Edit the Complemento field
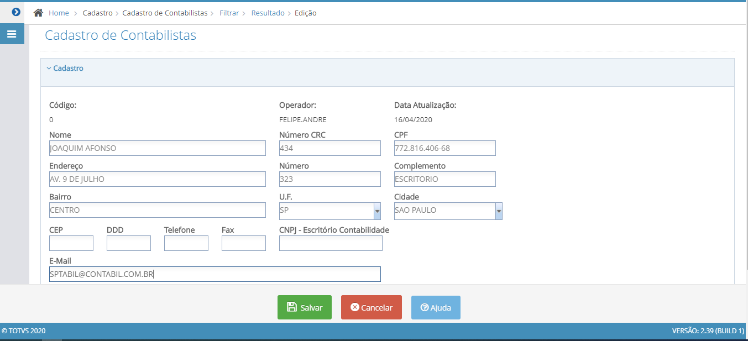Viewport: 748px width, 341px height. (445, 179)
